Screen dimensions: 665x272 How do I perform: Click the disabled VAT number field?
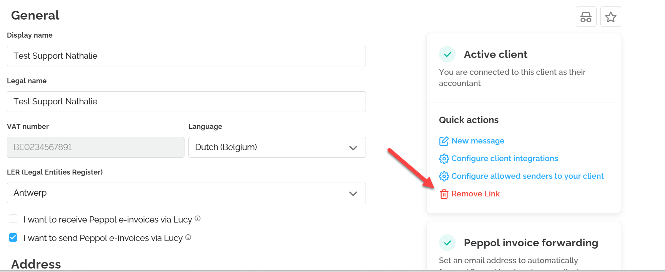[x=95, y=147]
